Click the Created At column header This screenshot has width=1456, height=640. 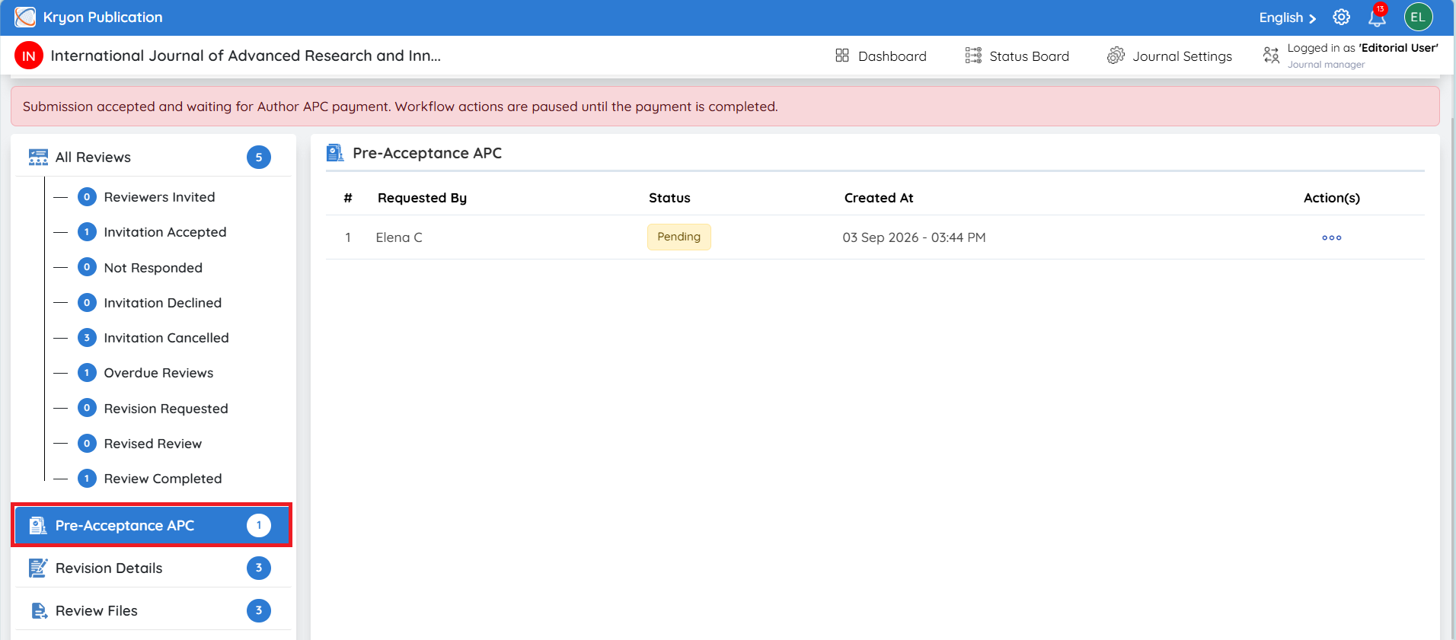[x=879, y=198]
